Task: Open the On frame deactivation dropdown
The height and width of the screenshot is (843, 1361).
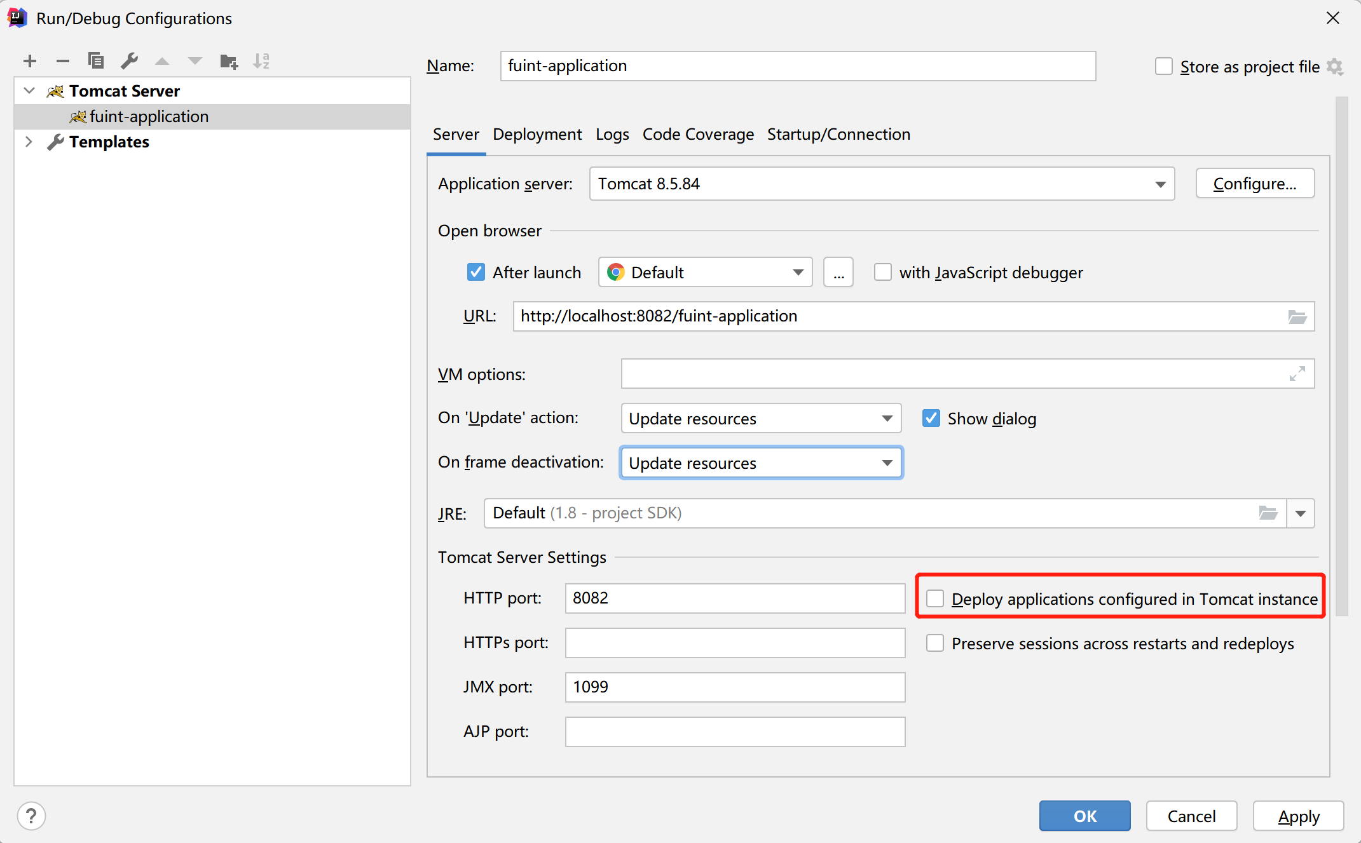Action: tap(761, 462)
